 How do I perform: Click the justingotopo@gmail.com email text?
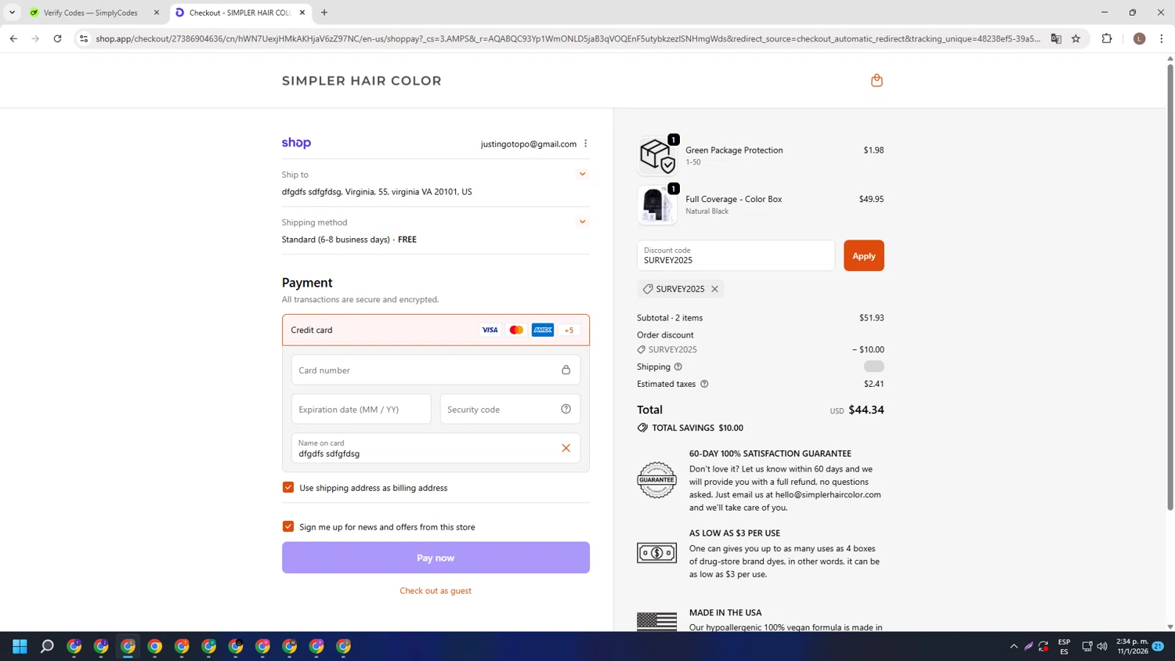click(x=529, y=144)
